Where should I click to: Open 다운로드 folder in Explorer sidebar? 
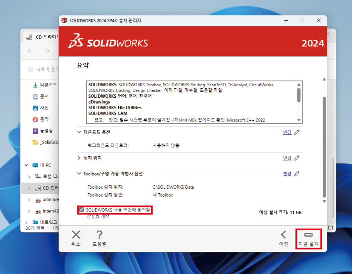click(45, 85)
